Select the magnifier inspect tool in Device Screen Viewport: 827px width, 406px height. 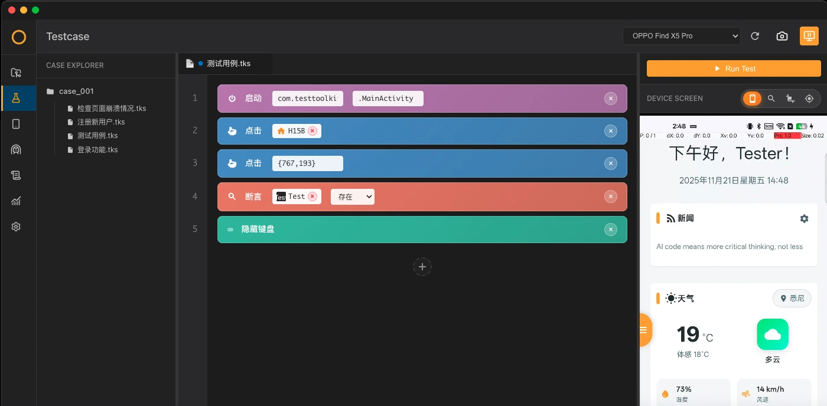pos(771,99)
